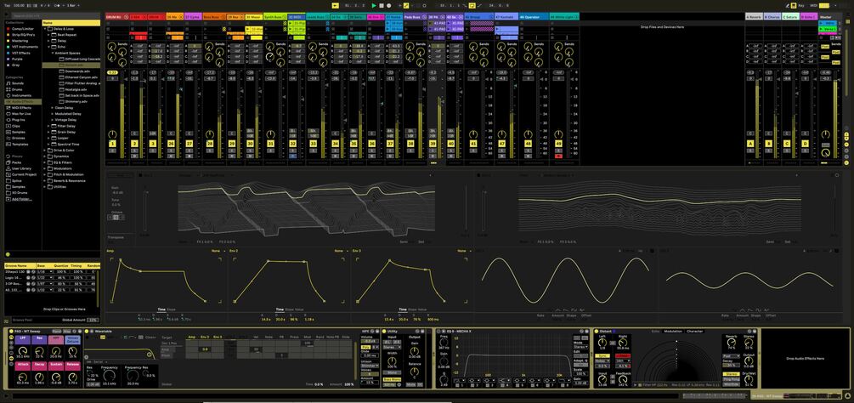Image resolution: width=854 pixels, height=403 pixels.
Task: Select the C Satura return track header
Action: pyautogui.click(x=790, y=17)
